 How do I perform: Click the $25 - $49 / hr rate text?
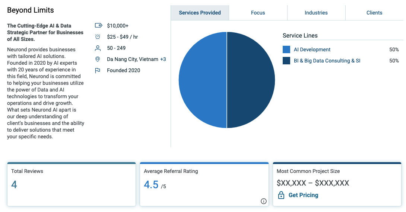(x=122, y=37)
